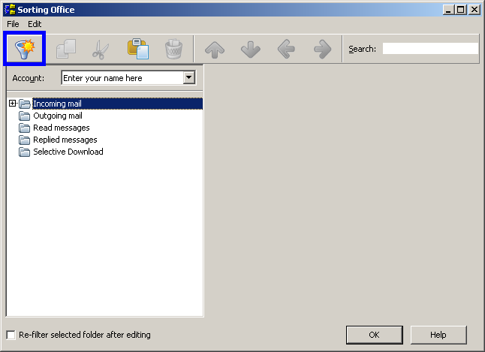485x352 pixels.
Task: Click the Delete trash bin icon
Action: pos(173,49)
